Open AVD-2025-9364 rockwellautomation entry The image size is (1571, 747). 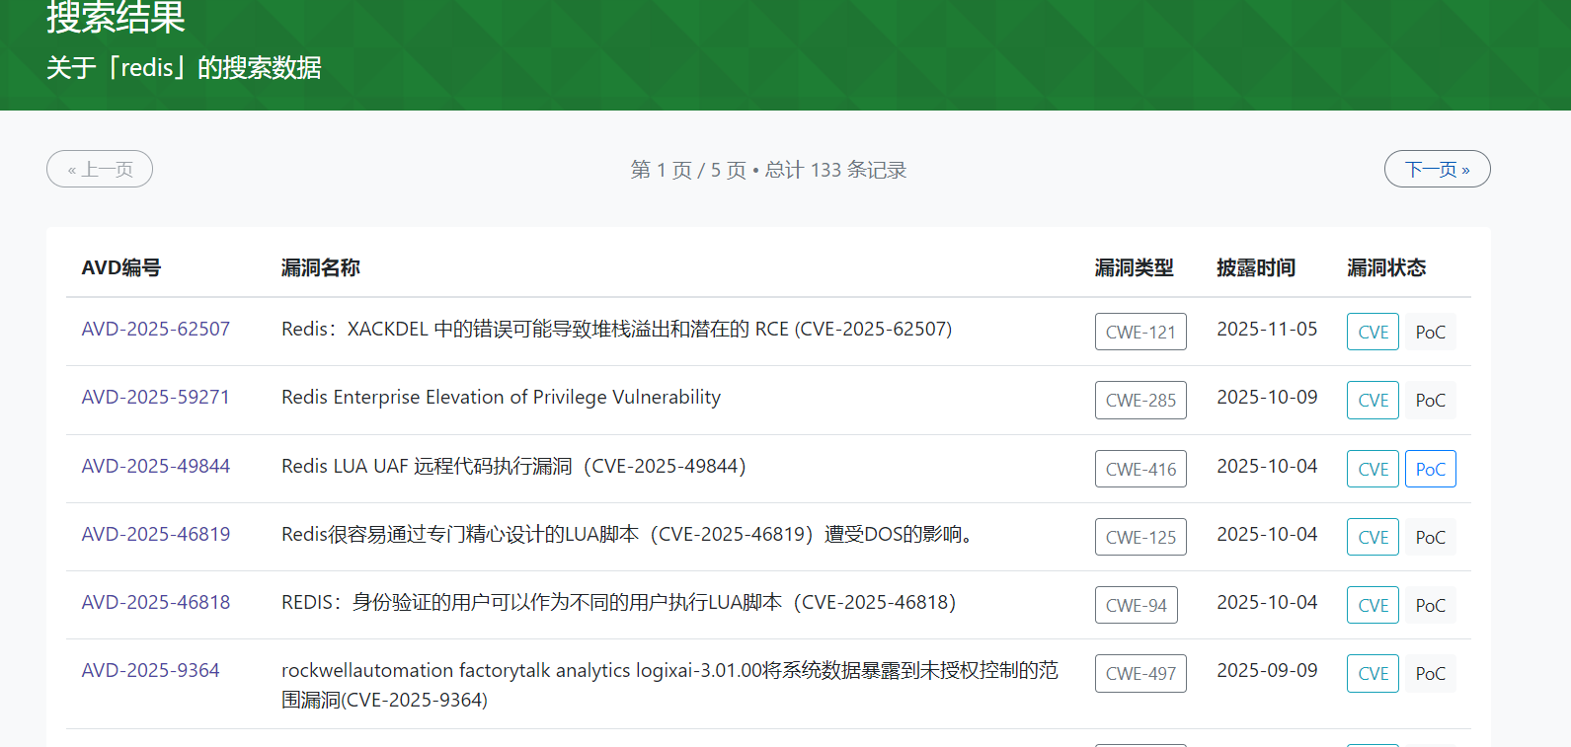150,670
